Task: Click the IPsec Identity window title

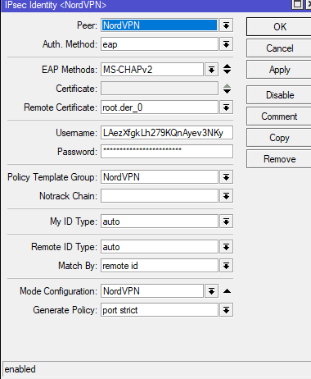Action: tap(56, 5)
